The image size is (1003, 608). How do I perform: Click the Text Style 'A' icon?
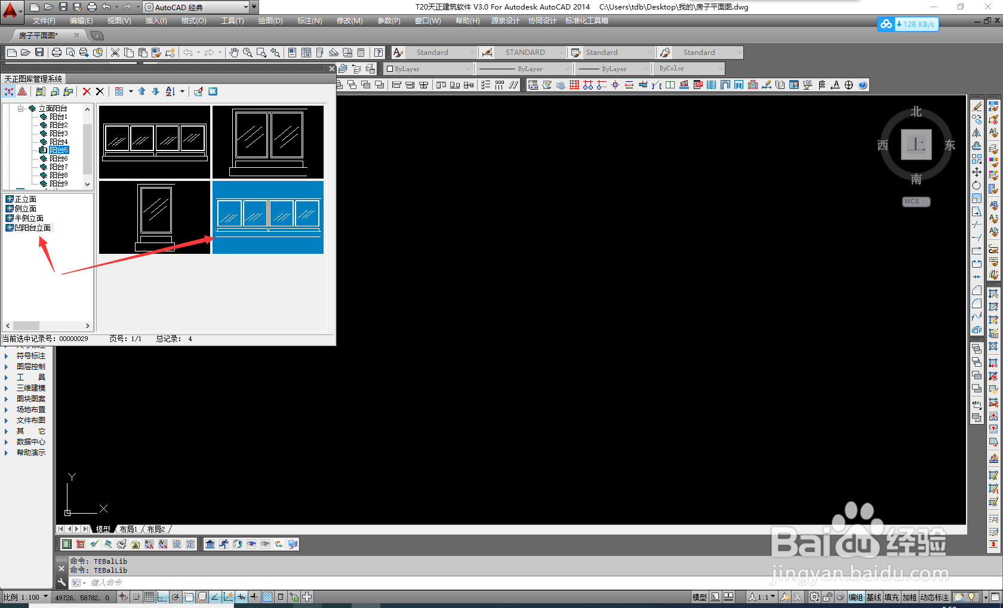pos(398,53)
